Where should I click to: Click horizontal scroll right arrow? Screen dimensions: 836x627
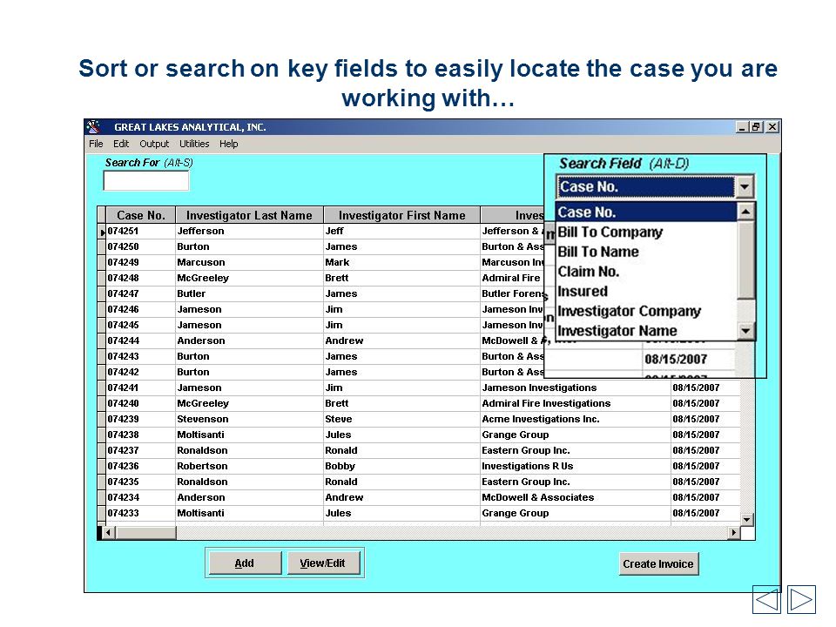(x=734, y=532)
